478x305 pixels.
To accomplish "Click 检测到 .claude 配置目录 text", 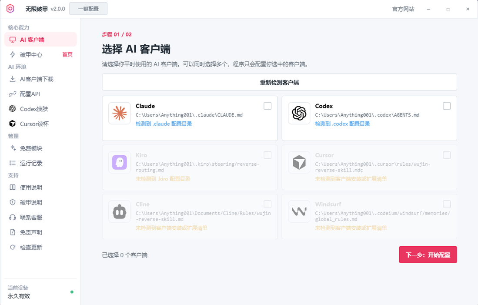I will [164, 124].
